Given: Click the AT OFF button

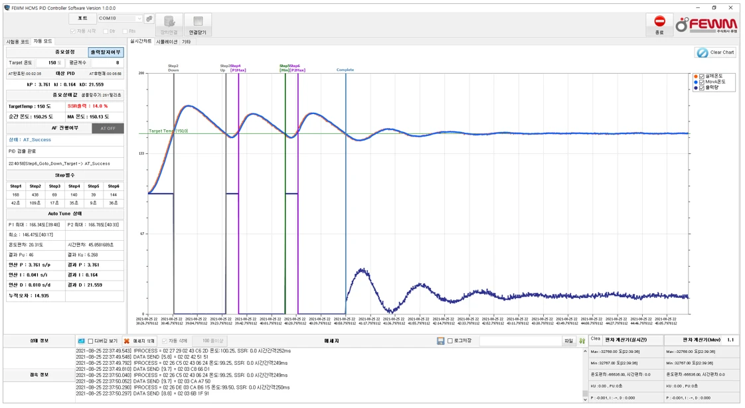Looking at the screenshot, I should 108,128.
